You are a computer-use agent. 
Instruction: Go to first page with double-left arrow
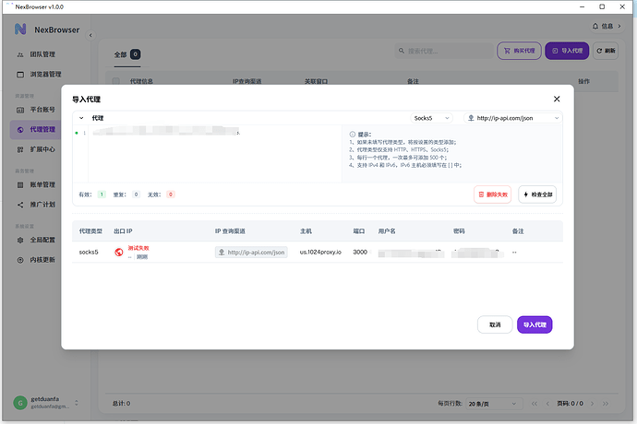[535, 404]
